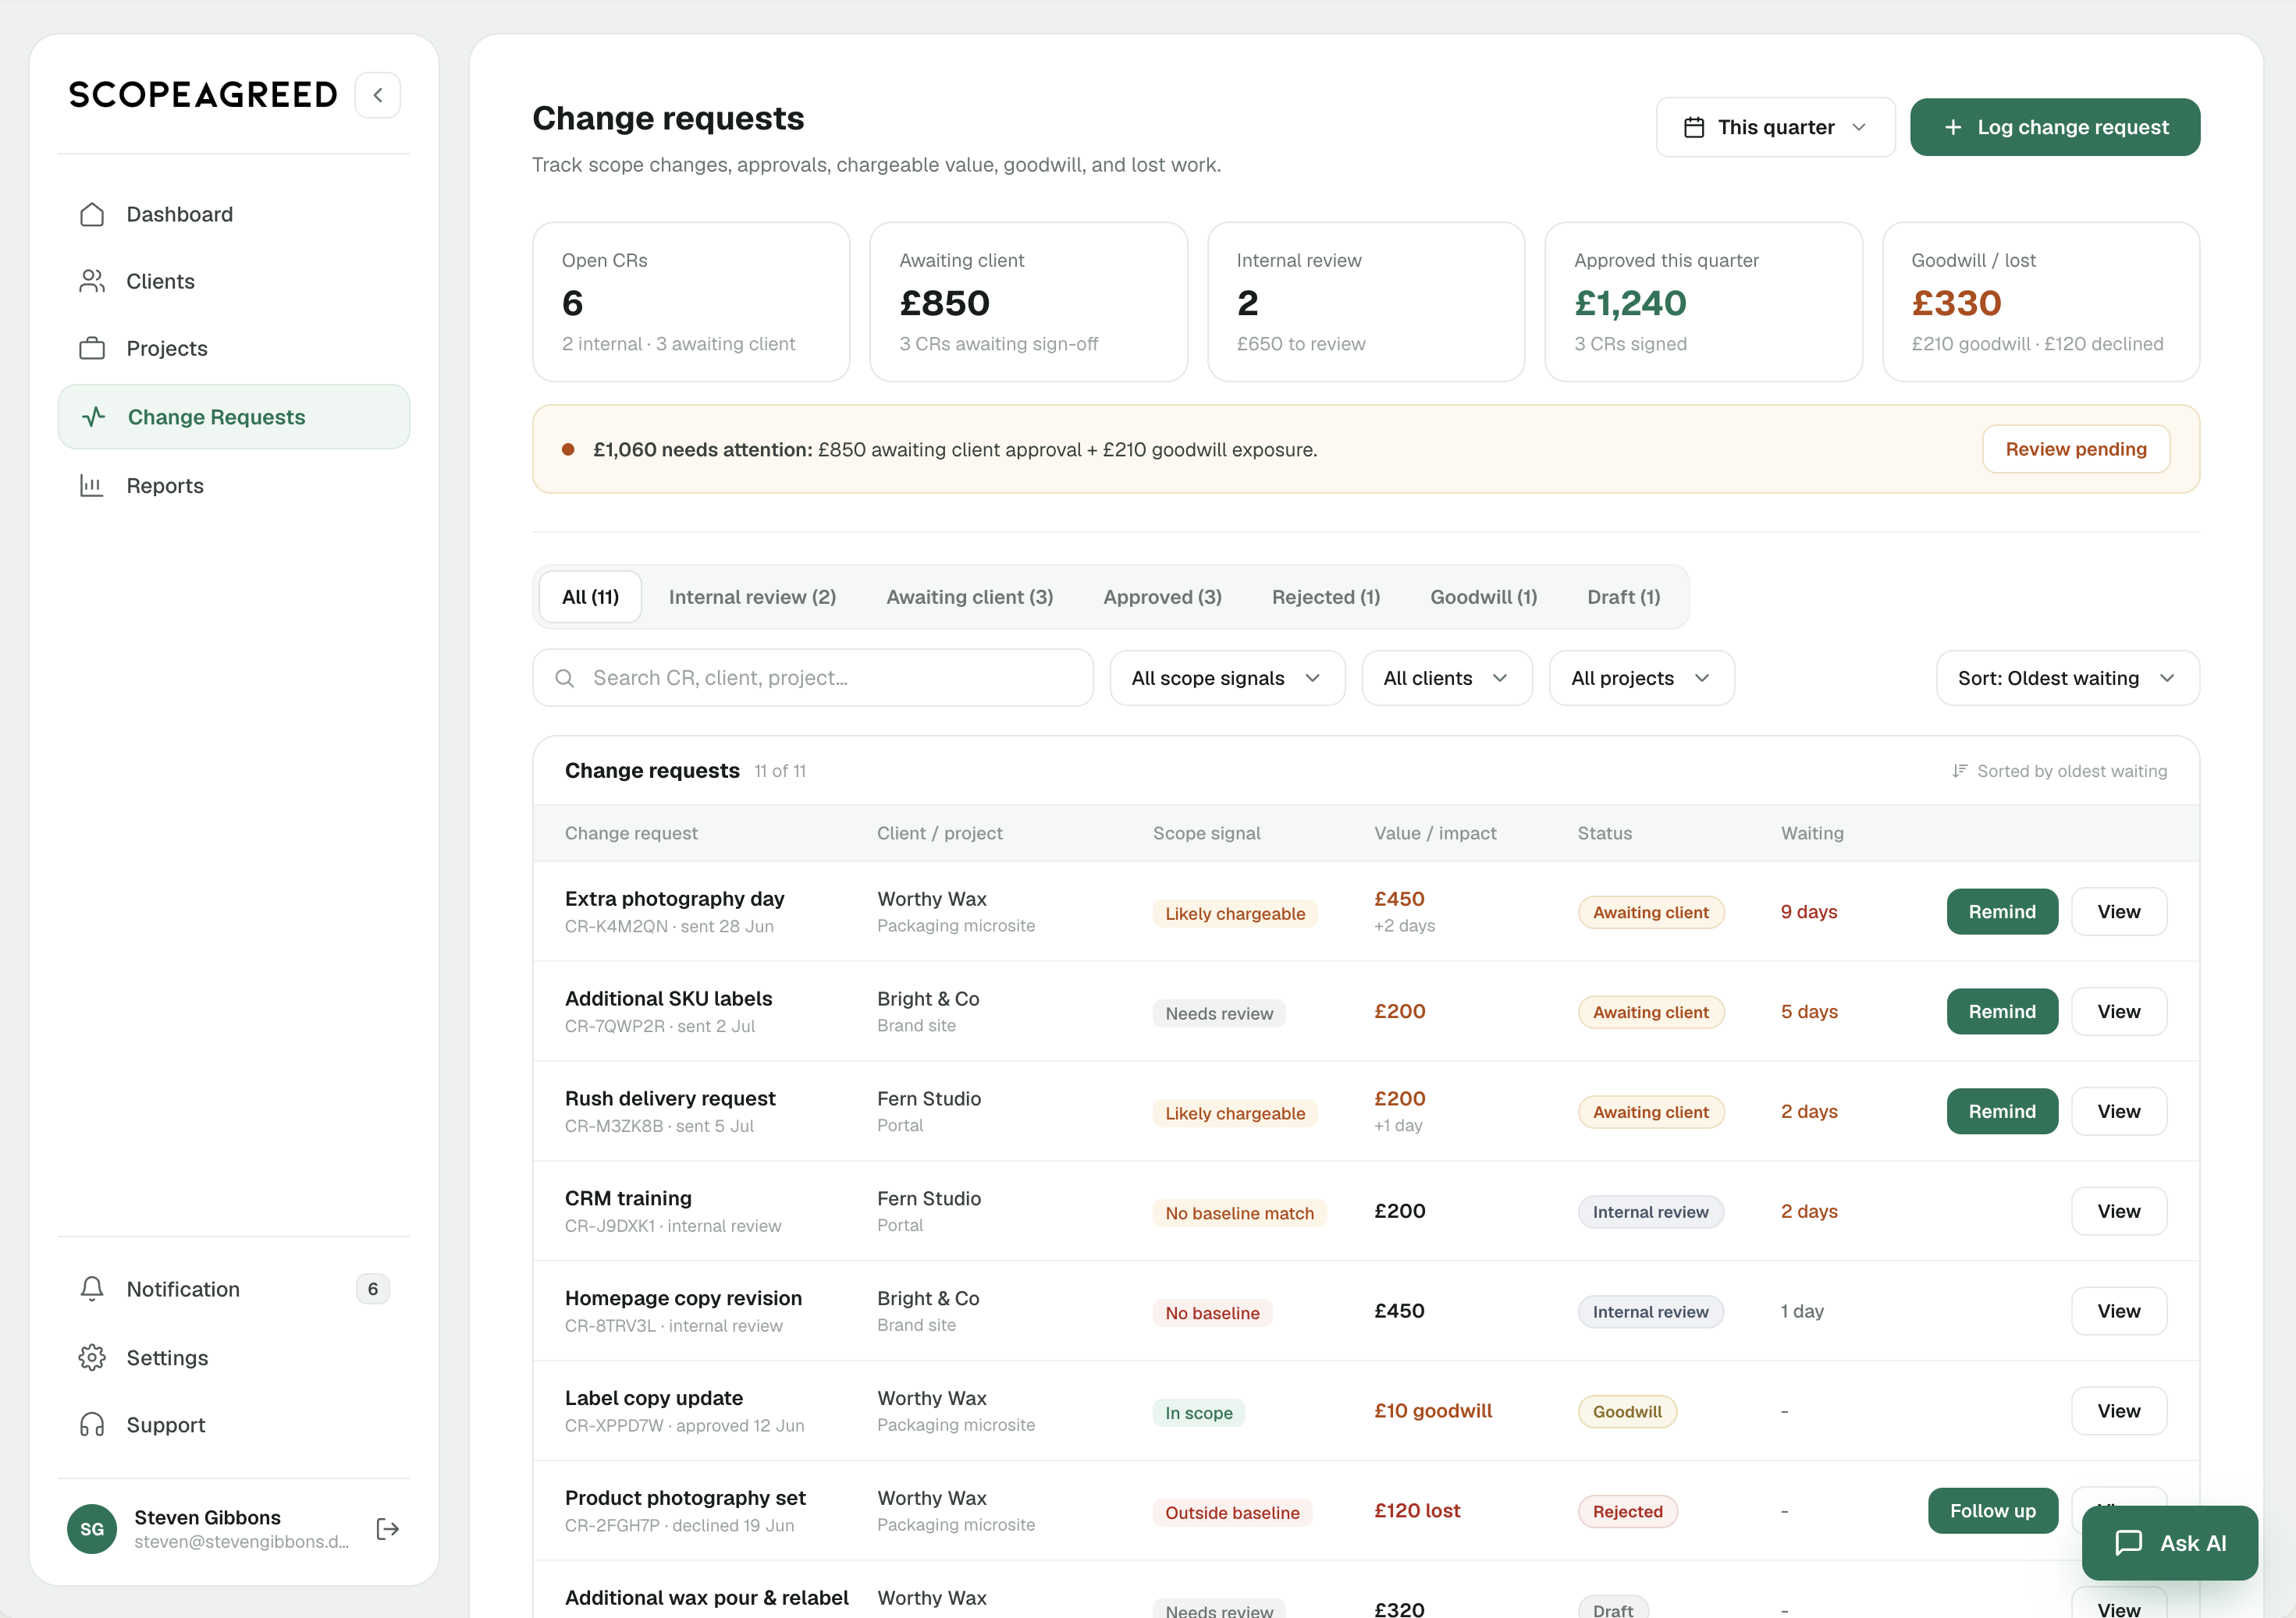Open Notification in the sidebar
Image resolution: width=2296 pixels, height=1618 pixels.
[233, 1288]
